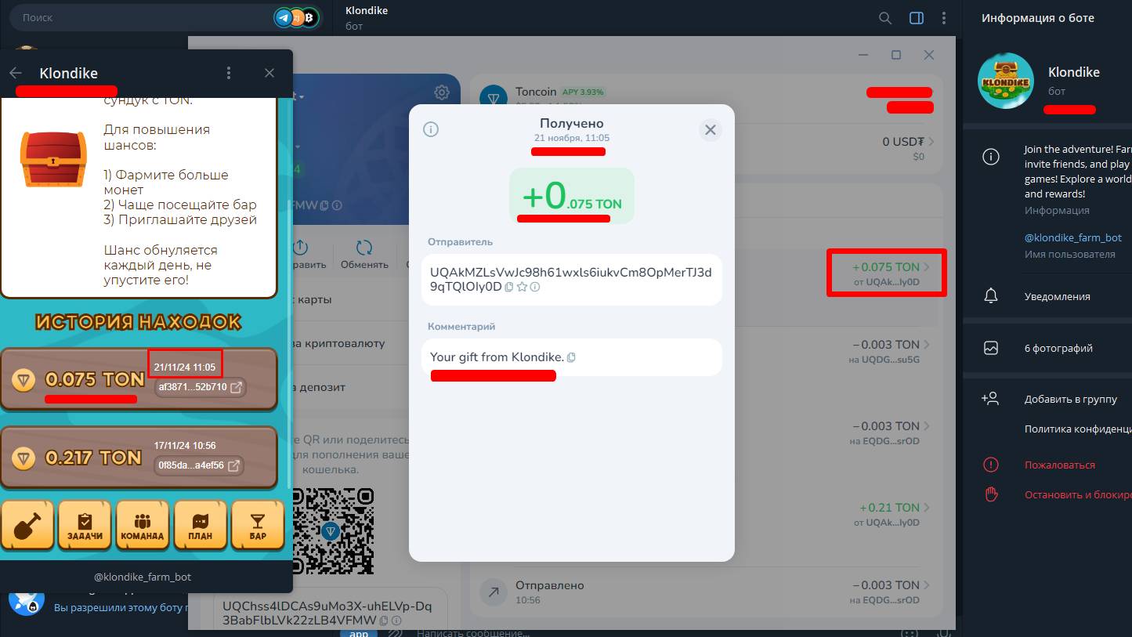This screenshot has width=1132, height=637.
Task: Close the Получено transaction dialog
Action: (711, 130)
